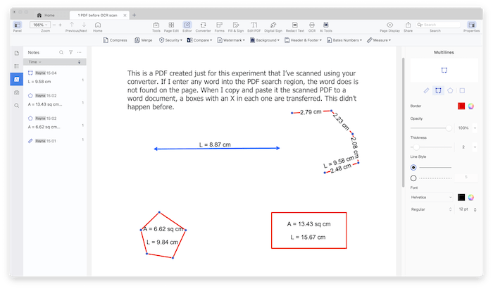Open the zoom level dropdown 166%
493x289 pixels.
pos(40,25)
